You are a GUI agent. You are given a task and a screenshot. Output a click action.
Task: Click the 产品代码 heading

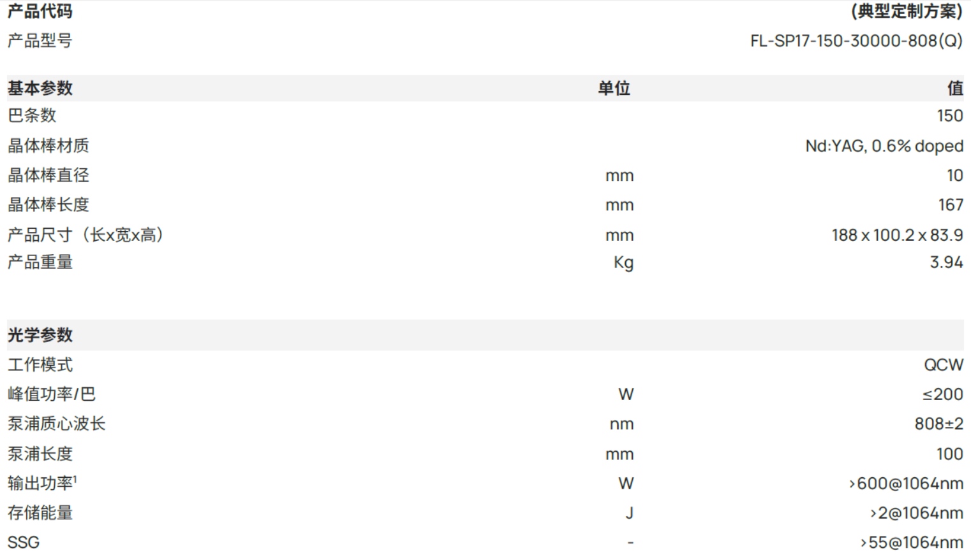tap(40, 11)
